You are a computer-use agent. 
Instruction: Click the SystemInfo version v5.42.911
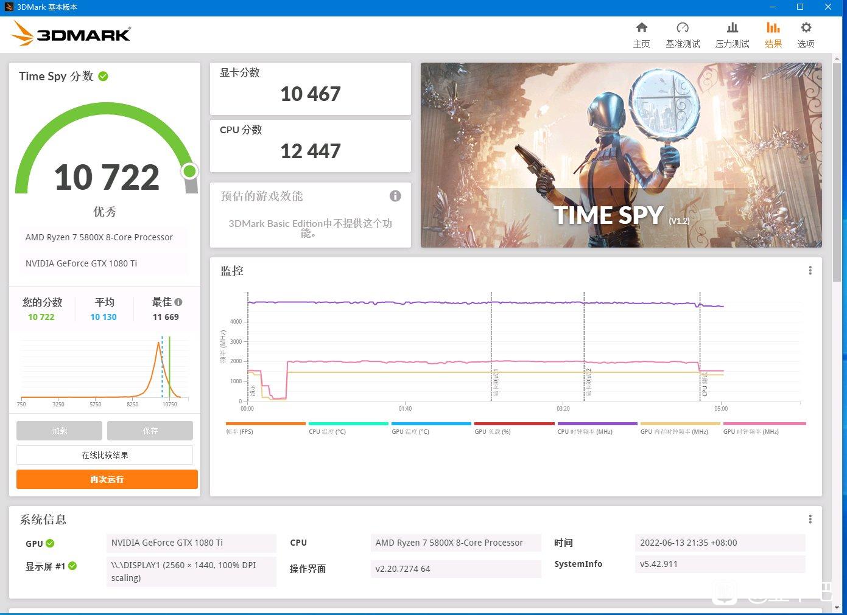[720, 564]
